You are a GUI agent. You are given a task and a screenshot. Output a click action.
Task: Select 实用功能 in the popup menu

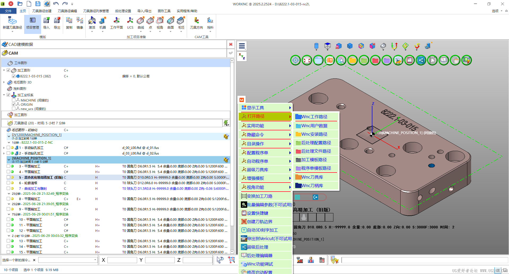pyautogui.click(x=266, y=126)
